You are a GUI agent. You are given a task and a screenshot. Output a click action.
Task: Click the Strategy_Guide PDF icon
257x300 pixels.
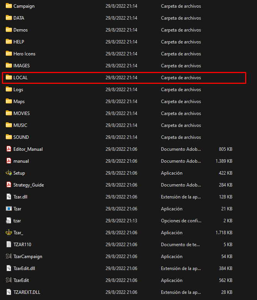pyautogui.click(x=9, y=185)
